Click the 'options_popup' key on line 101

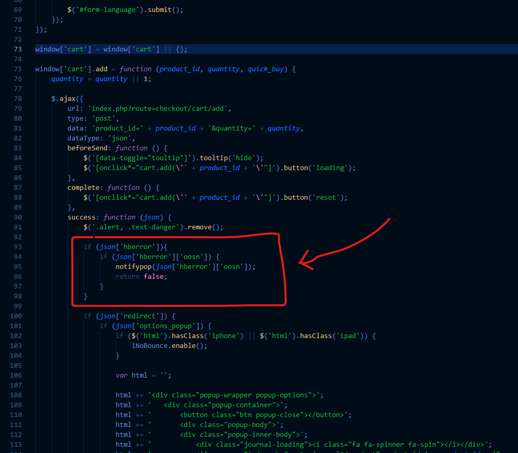click(166, 326)
